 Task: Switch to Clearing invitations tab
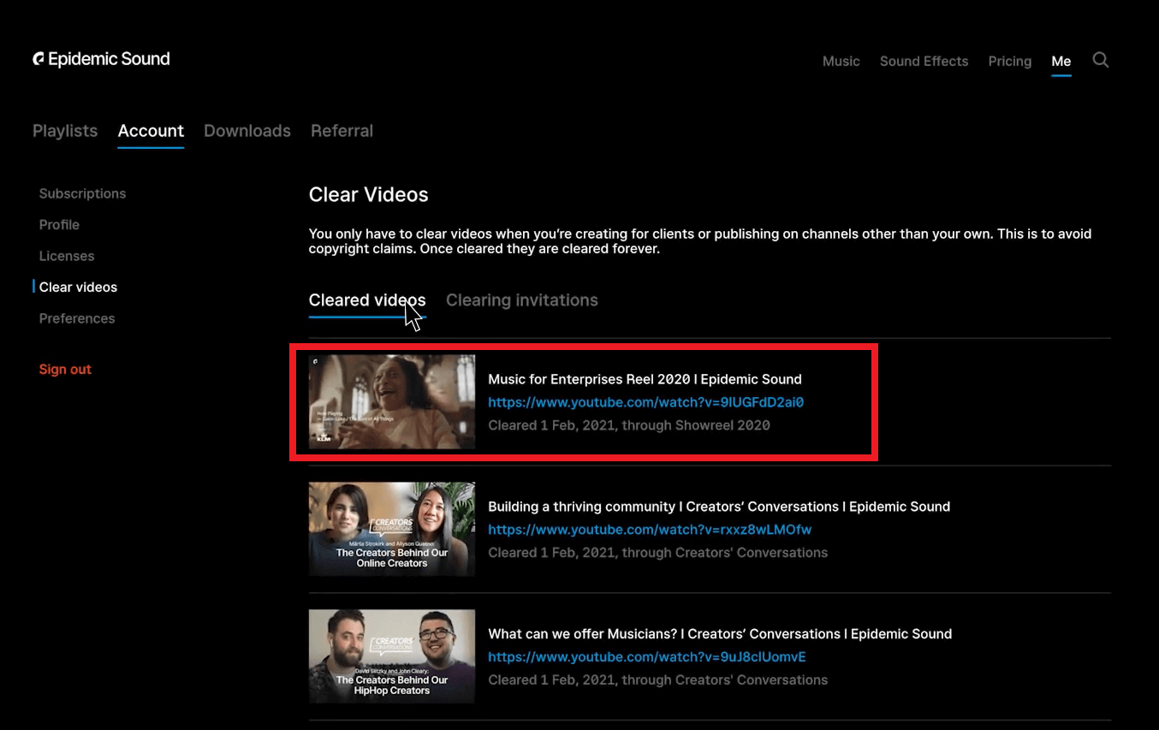click(x=522, y=300)
